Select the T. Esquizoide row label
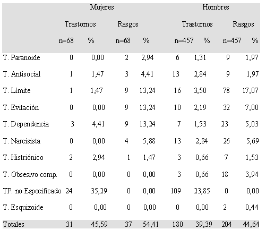The width and height of the screenshot is (266, 238). tap(23, 208)
